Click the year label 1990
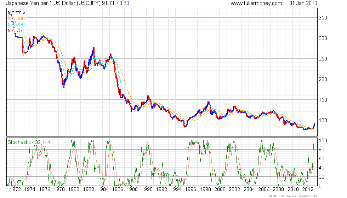 click(x=147, y=190)
